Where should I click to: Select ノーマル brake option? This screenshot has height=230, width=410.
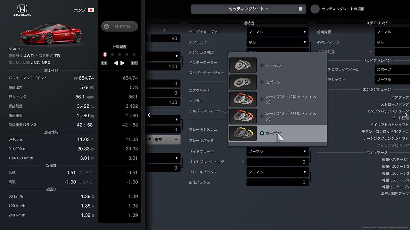pyautogui.click(x=278, y=65)
